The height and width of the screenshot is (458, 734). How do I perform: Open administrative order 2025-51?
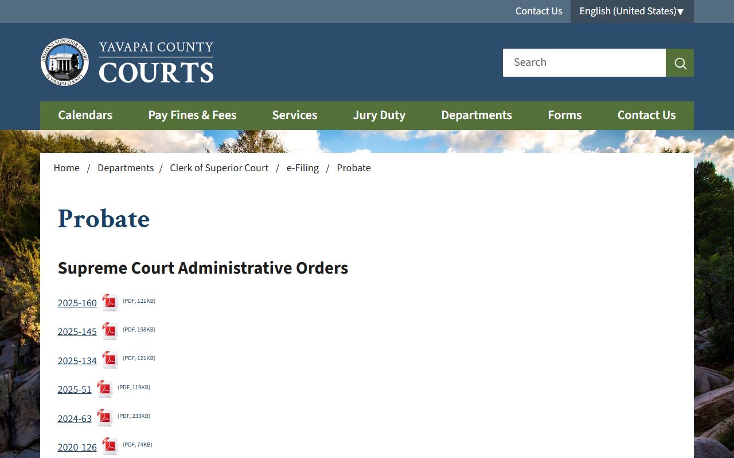pos(75,389)
